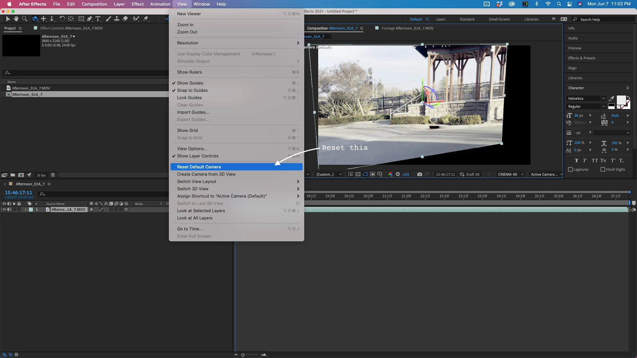Click the Draft 3D button
Screen dimensions: 637x358
469,174
